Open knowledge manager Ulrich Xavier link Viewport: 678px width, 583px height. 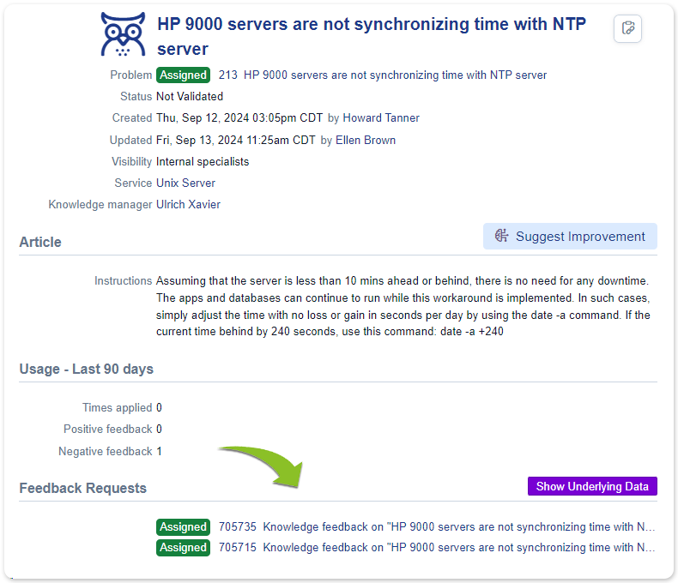pyautogui.click(x=188, y=204)
